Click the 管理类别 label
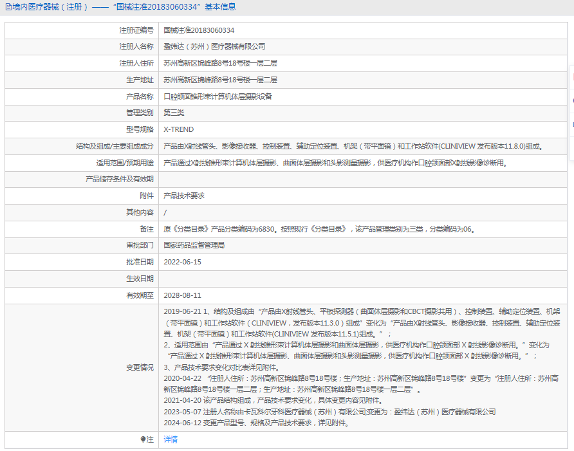The width and height of the screenshot is (574, 451). (140, 113)
